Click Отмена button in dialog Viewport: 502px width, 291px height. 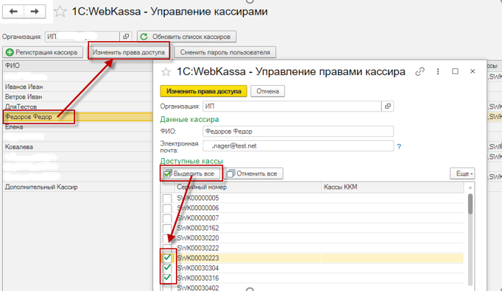(x=268, y=91)
